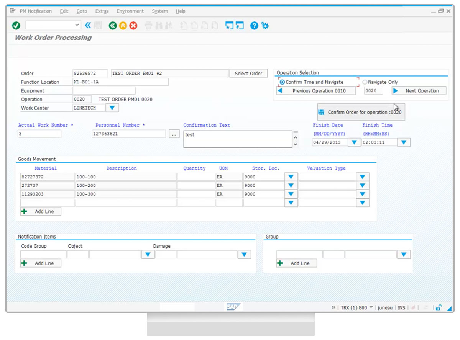Viewport: 460px width, 340px height.
Task: Click the lock icon in status bar
Action: point(439,307)
